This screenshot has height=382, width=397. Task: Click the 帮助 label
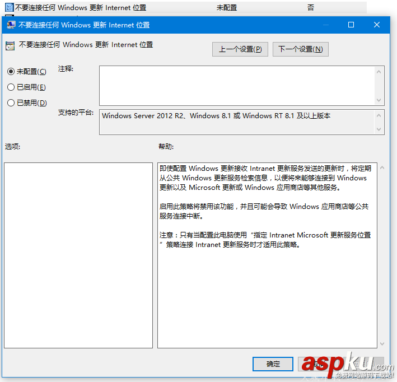166,146
